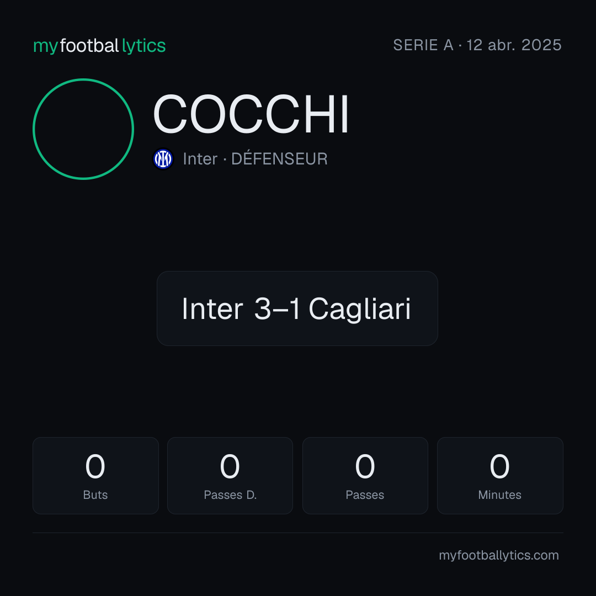Select the Inter 3–1 Cagliari score card
Screen dimensions: 596x596
[x=297, y=308]
